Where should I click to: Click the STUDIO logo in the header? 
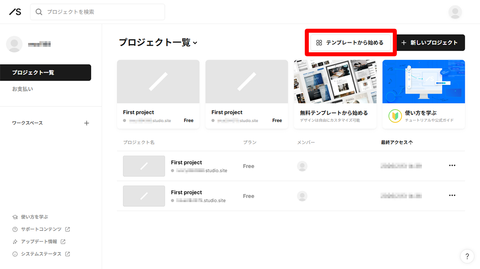click(x=14, y=12)
